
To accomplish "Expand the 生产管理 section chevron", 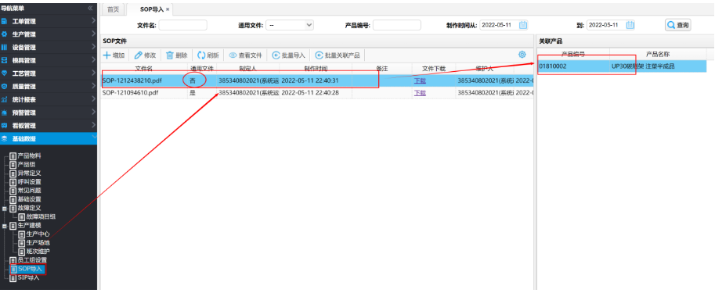I will click(x=93, y=34).
